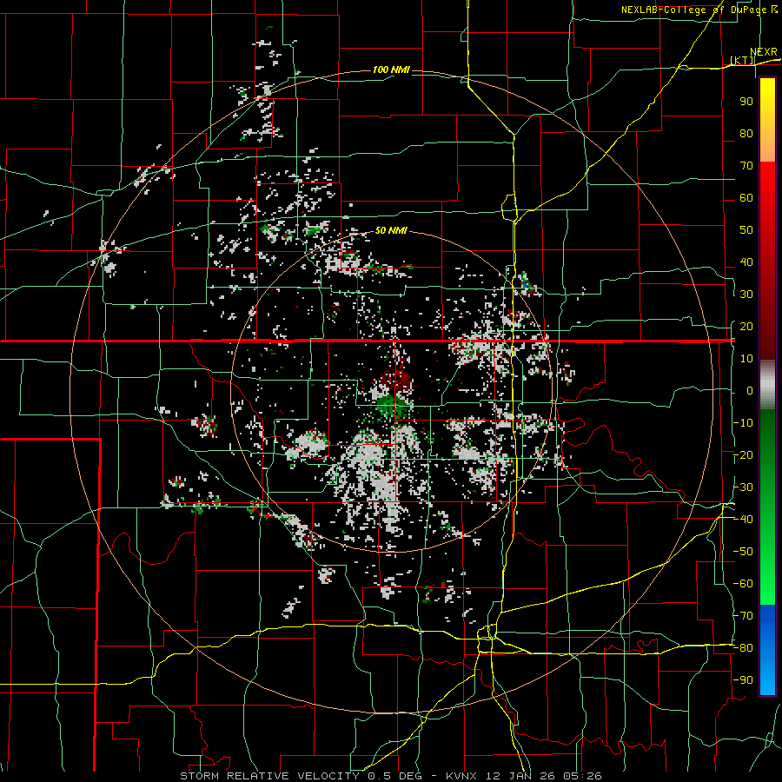Click the NEXR label above the color scale
This screenshot has height=782, width=782.
[764, 52]
